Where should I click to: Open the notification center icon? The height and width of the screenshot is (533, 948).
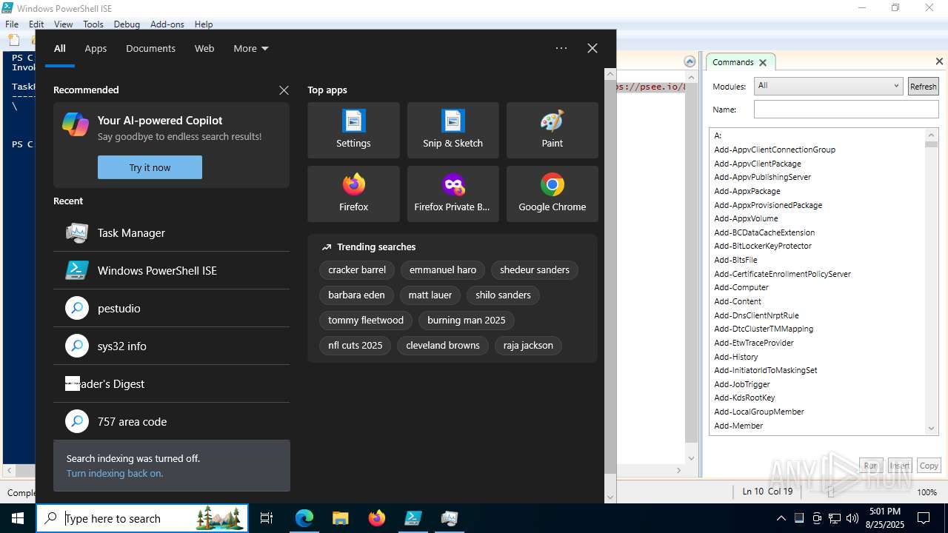pos(924,518)
